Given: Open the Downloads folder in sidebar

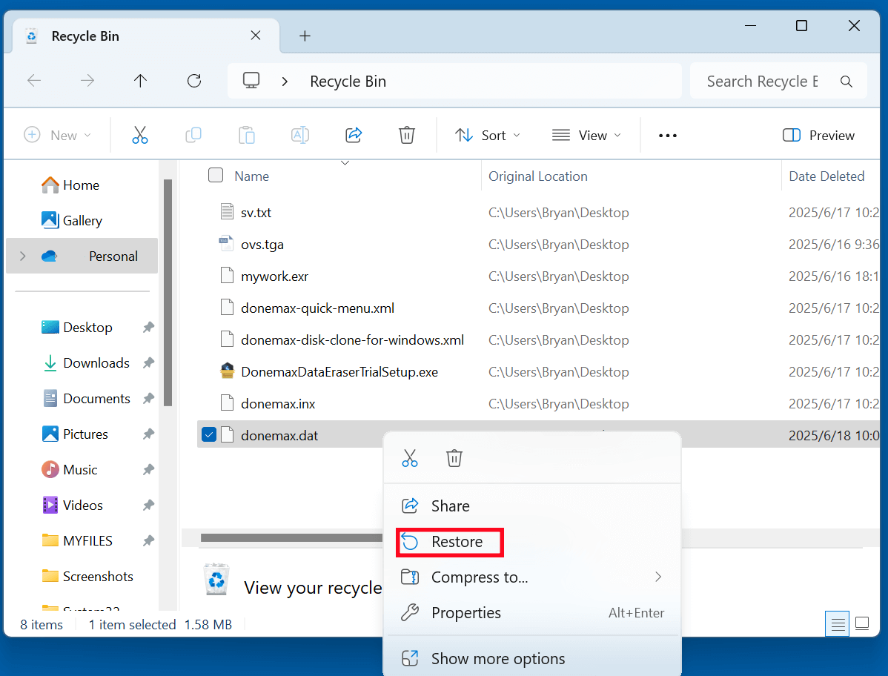Looking at the screenshot, I should tap(96, 362).
